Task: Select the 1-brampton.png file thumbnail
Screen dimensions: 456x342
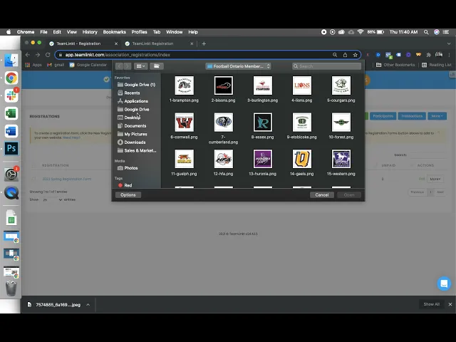Action: tap(184, 85)
